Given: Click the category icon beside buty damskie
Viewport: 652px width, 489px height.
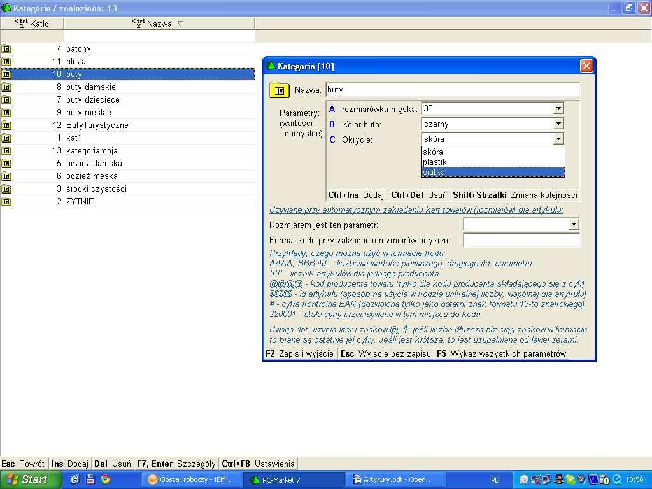Looking at the screenshot, I should 6,87.
